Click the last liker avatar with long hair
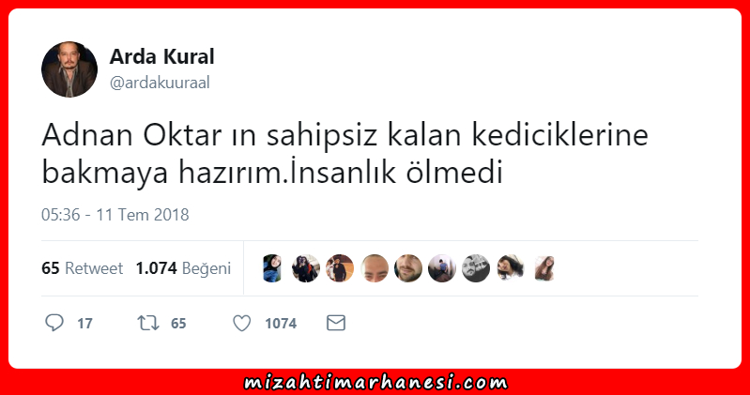The image size is (750, 395). [x=544, y=268]
